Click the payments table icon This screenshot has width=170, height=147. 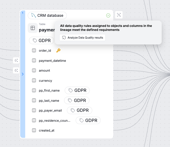33,28
